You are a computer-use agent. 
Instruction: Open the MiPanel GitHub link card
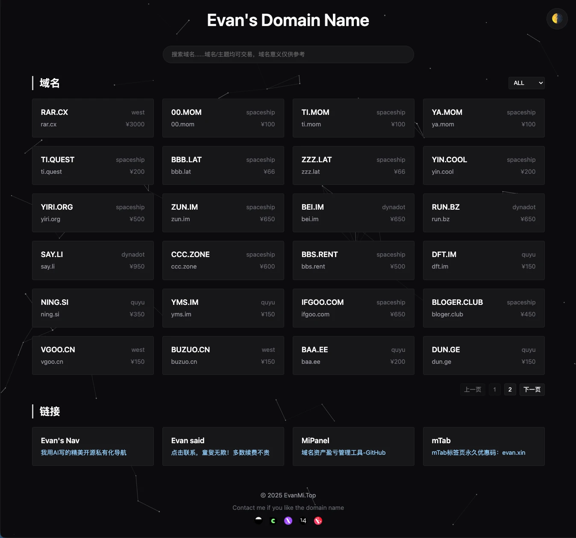tap(353, 446)
